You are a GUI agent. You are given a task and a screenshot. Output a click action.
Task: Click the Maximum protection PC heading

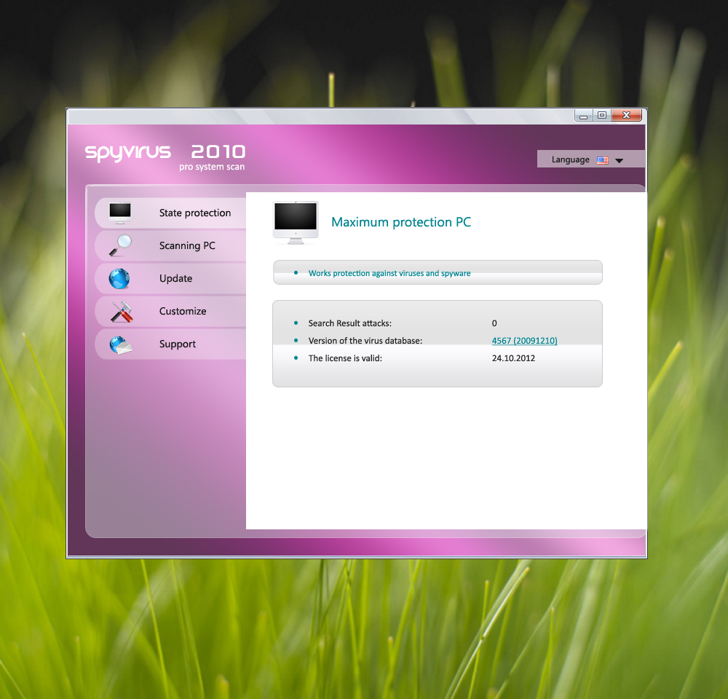coord(400,222)
